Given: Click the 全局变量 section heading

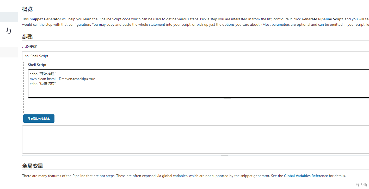Looking at the screenshot, I should tap(33, 166).
